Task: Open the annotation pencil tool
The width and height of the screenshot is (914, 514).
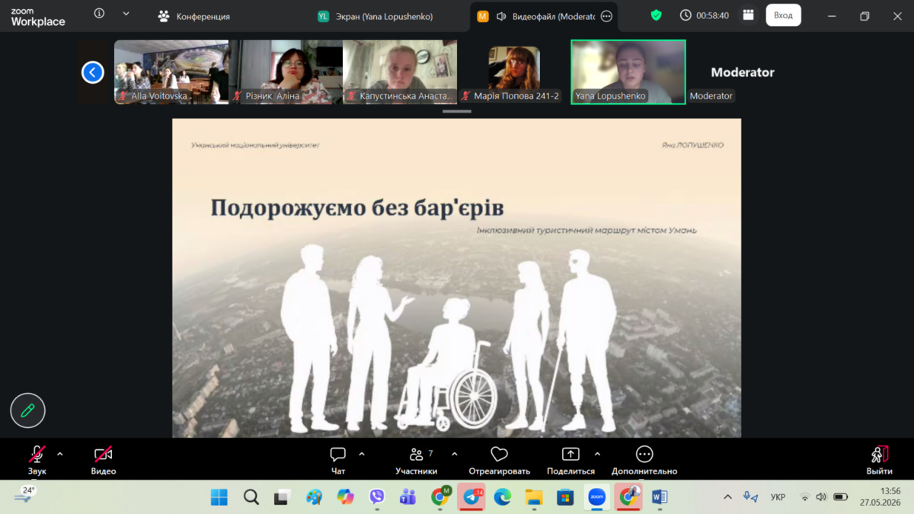Action: 28,411
